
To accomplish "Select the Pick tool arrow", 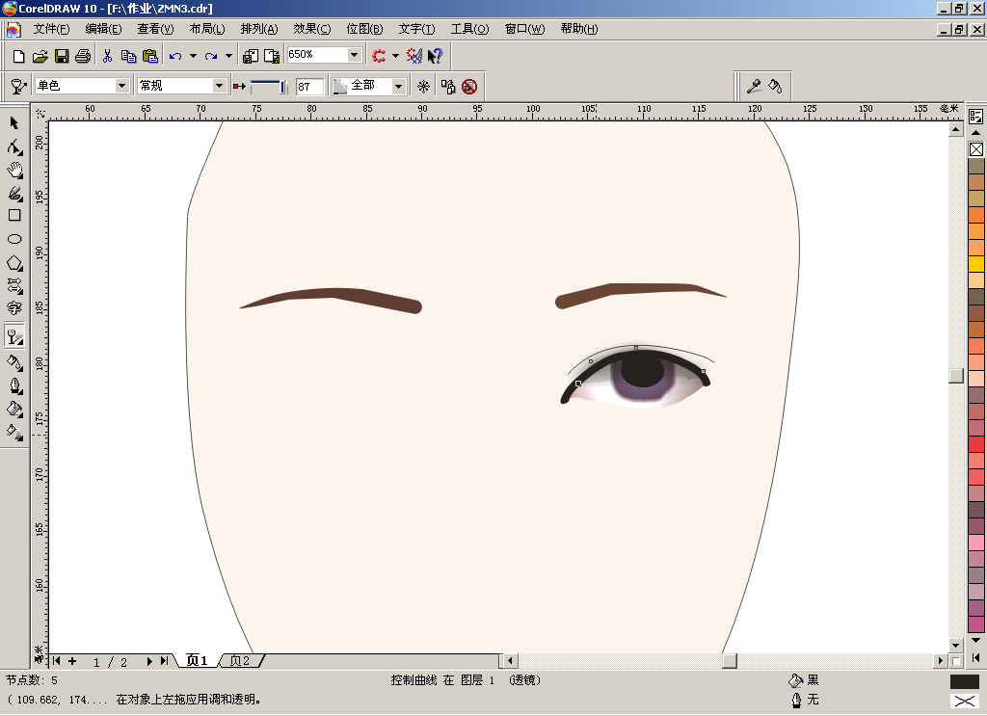I will [13, 122].
